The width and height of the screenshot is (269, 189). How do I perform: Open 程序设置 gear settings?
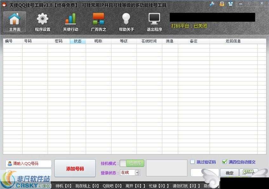pos(43,22)
